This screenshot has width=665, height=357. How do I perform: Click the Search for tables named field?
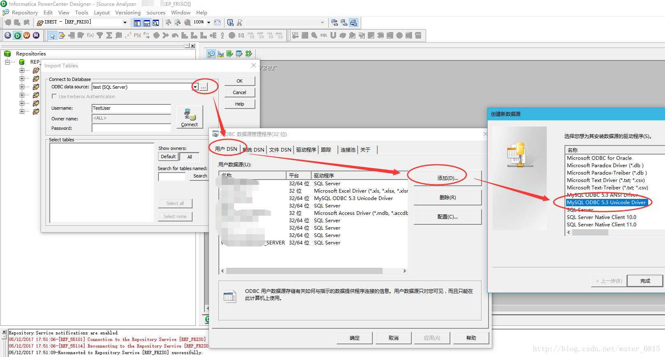[172, 177]
